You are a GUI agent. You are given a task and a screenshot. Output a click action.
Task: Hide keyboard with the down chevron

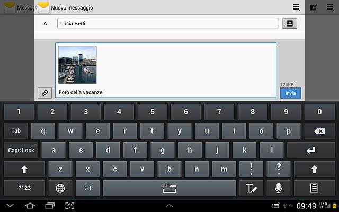coord(10,206)
